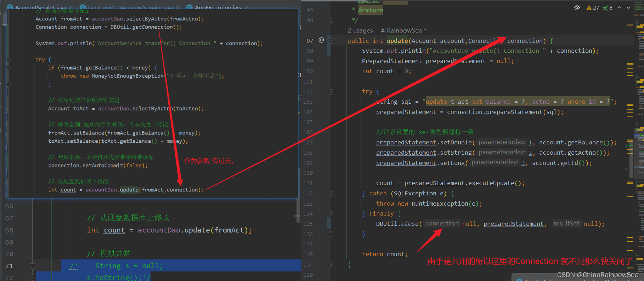Click 'MoneyNotEnoughException' in popup code
The width and height of the screenshot is (644, 281).
[x=128, y=76]
